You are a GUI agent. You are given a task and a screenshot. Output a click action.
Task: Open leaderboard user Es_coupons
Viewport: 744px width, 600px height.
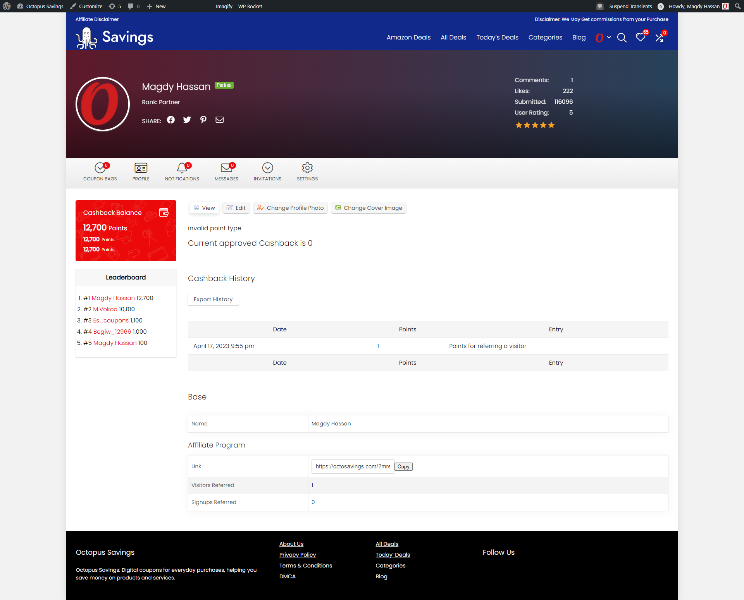point(111,320)
